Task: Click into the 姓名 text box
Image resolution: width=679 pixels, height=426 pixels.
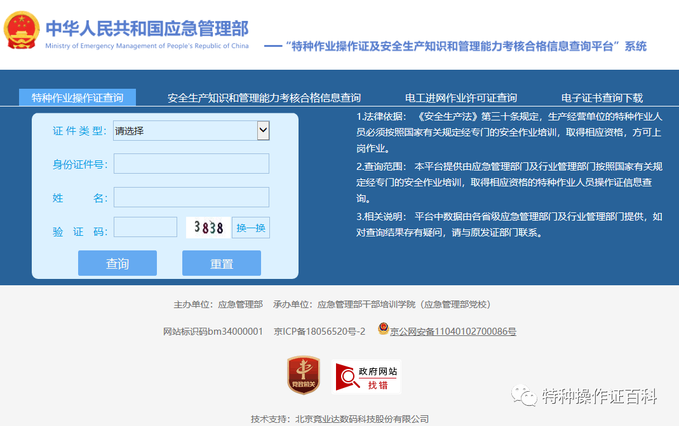Action: click(191, 197)
